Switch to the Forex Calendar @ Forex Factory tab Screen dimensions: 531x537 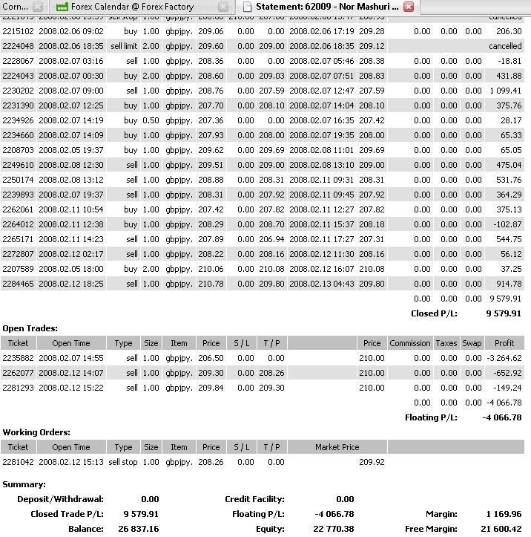(x=131, y=7)
